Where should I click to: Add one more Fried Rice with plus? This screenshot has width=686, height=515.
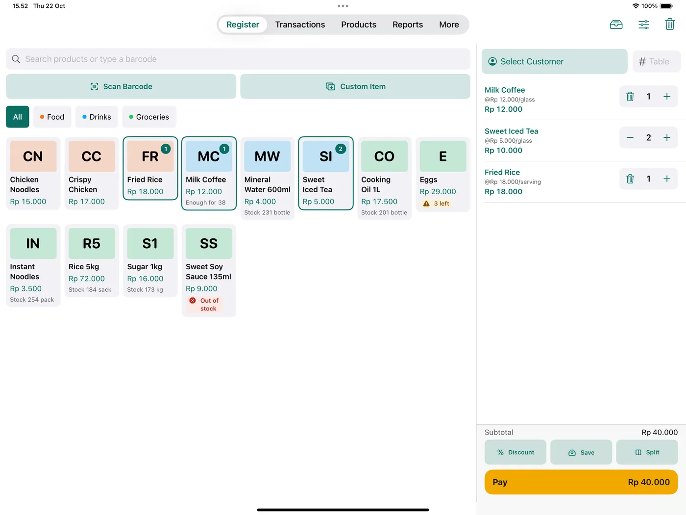(x=667, y=179)
